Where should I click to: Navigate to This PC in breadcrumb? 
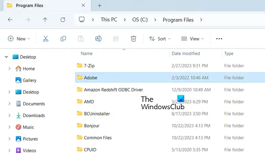point(109,20)
